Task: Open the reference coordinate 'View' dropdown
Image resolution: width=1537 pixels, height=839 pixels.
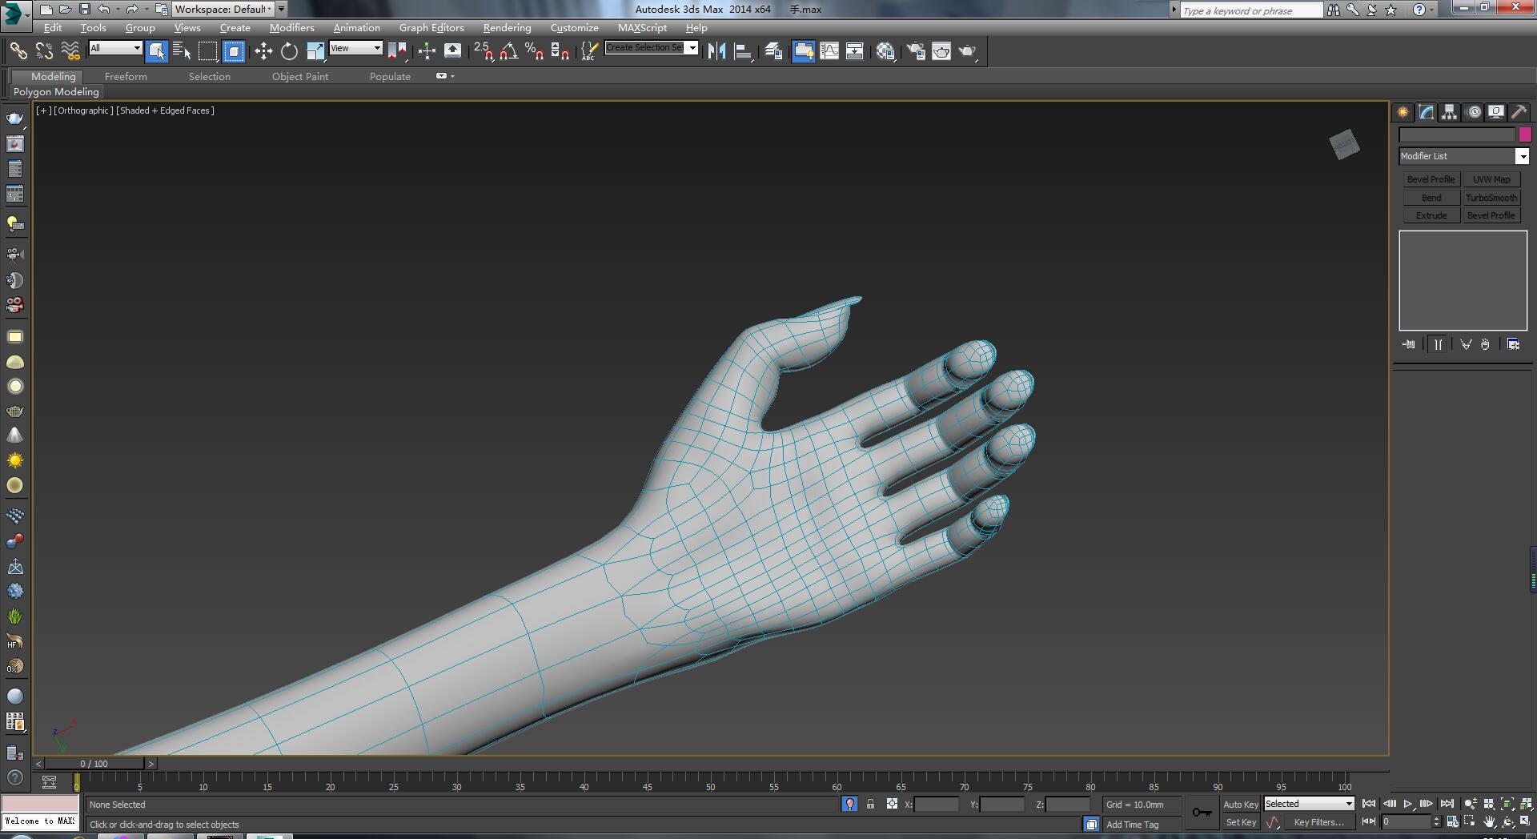Action: point(355,48)
